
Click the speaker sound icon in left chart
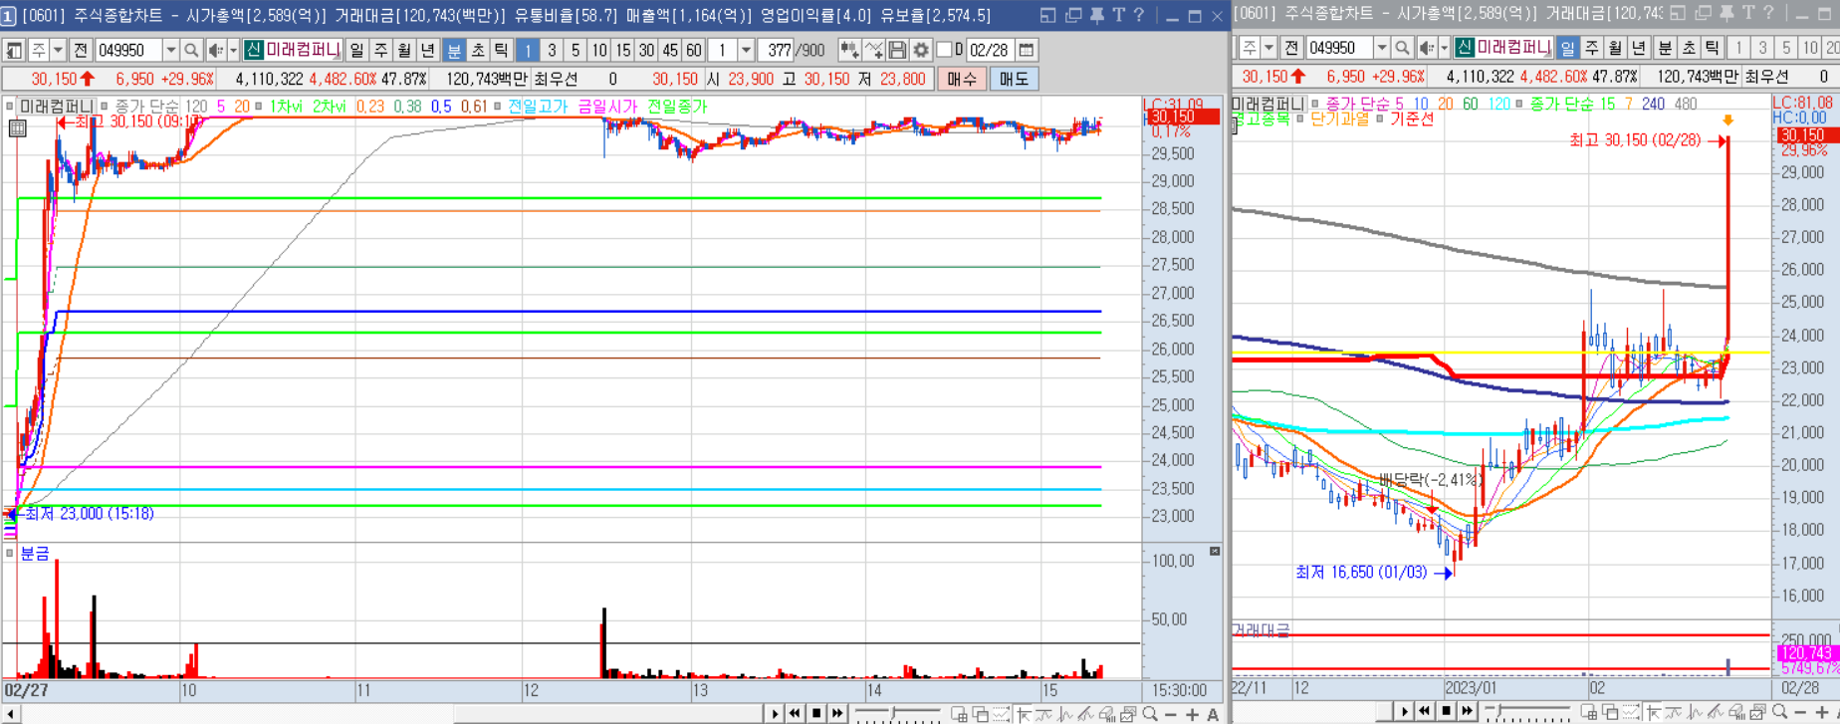click(214, 50)
